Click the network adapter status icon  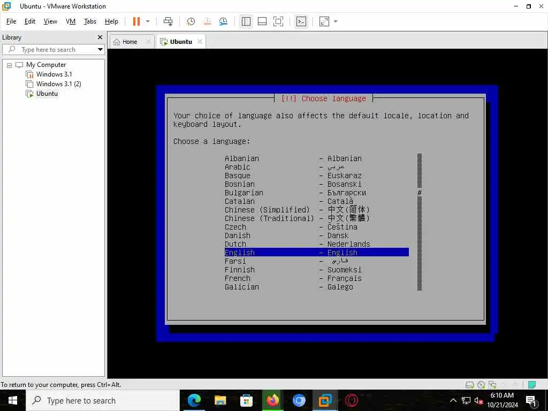coord(492,385)
